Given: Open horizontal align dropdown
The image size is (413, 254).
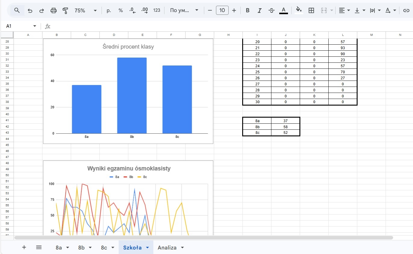Looking at the screenshot, I should pyautogui.click(x=344, y=11).
